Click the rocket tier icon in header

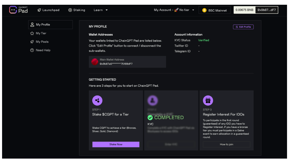[x=176, y=10]
